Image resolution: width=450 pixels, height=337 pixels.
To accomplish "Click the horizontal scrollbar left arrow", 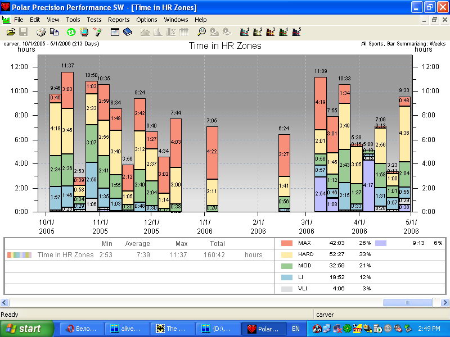I will [x=6, y=302].
